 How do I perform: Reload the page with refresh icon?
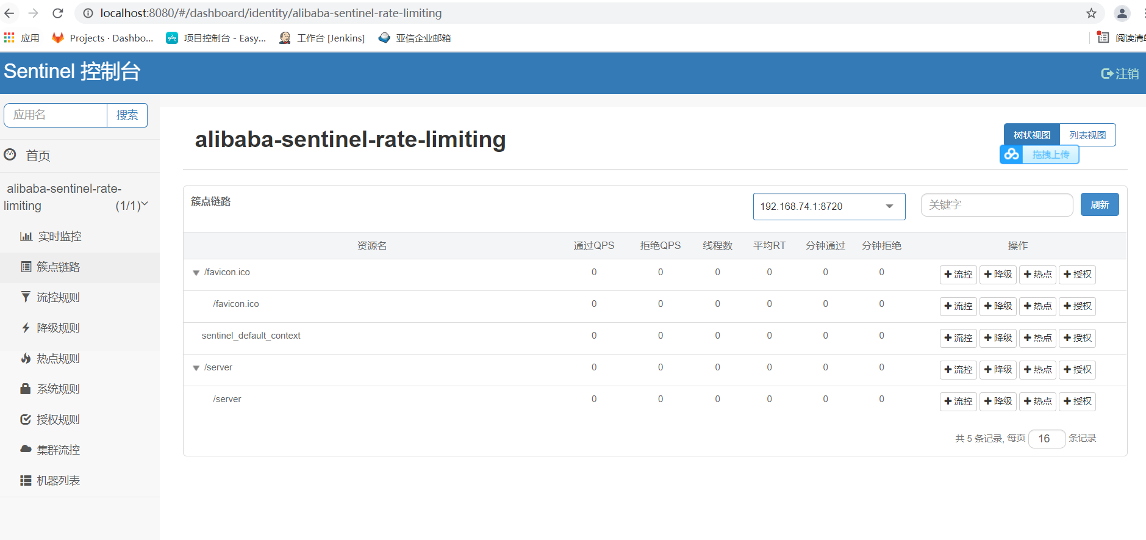[x=58, y=13]
